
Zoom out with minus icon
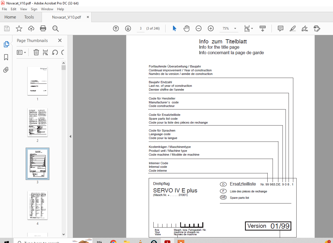[199, 28]
